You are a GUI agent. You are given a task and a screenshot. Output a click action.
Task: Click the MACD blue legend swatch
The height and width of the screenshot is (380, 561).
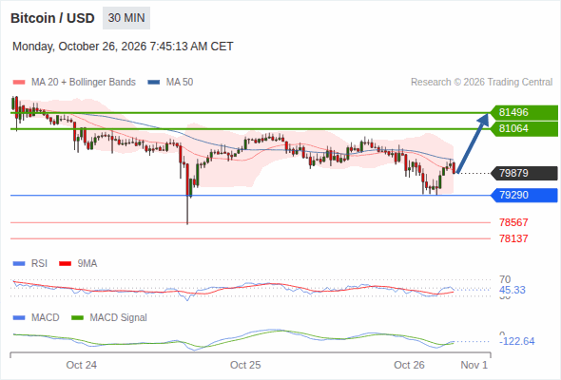coord(19,318)
